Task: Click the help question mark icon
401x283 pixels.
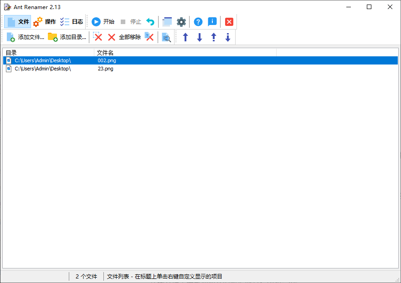Action: point(198,21)
